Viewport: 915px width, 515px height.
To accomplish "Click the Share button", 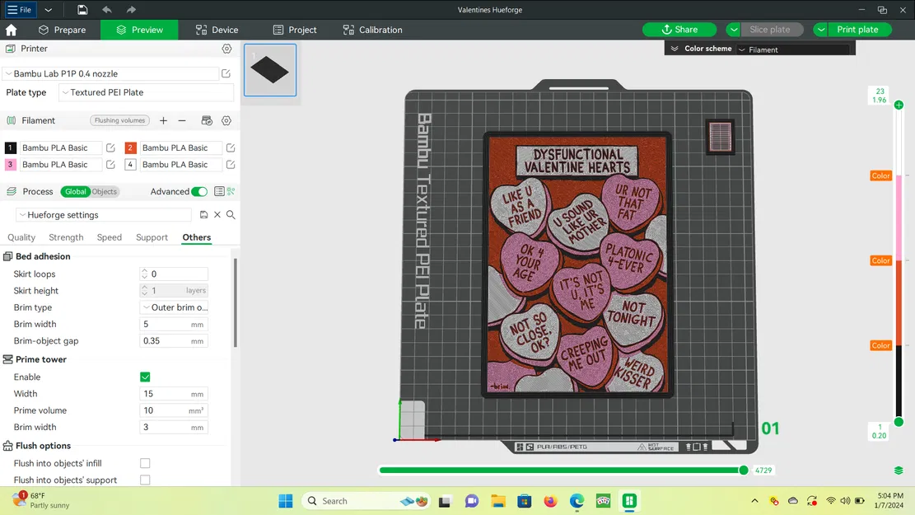I will tap(679, 29).
